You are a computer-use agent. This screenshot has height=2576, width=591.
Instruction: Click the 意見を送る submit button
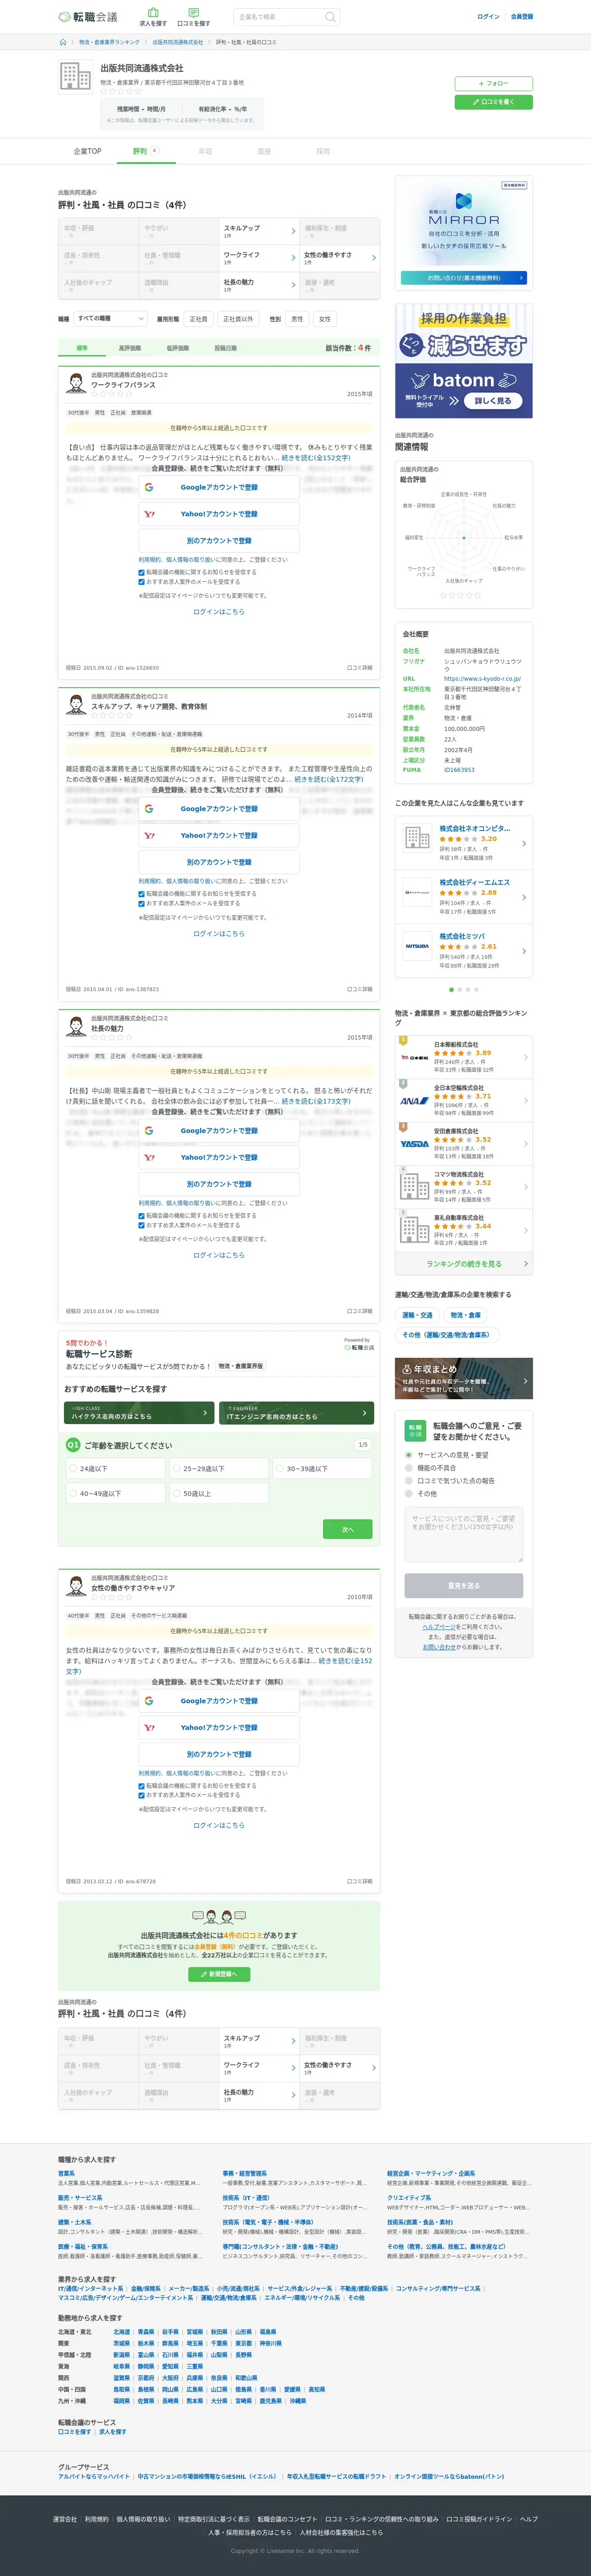[464, 1586]
